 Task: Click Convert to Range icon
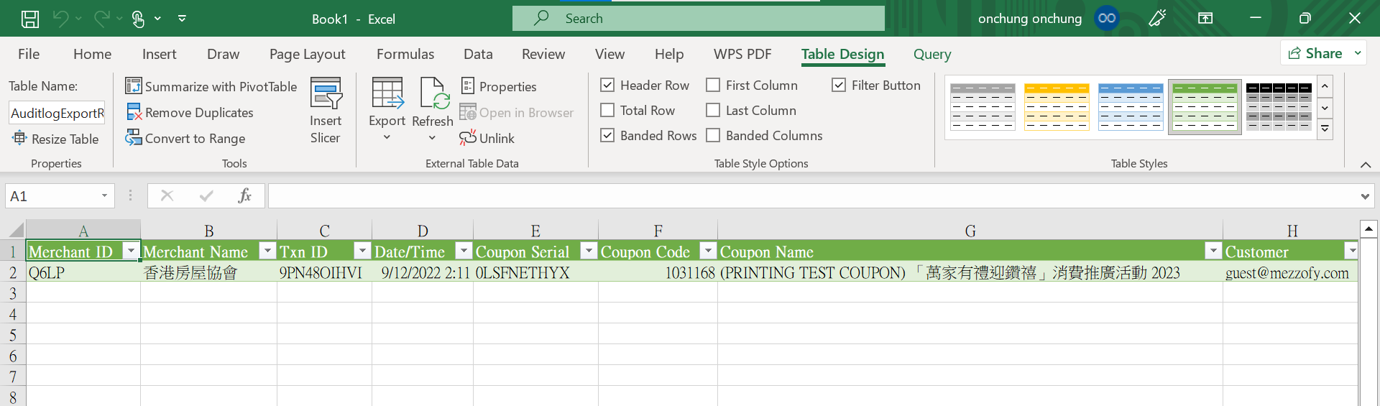pyautogui.click(x=134, y=138)
